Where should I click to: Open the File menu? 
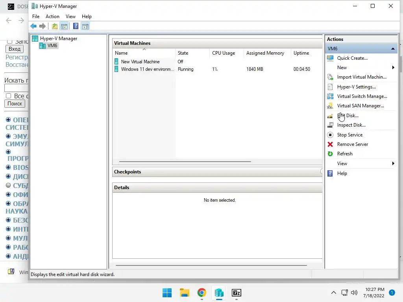[36, 17]
